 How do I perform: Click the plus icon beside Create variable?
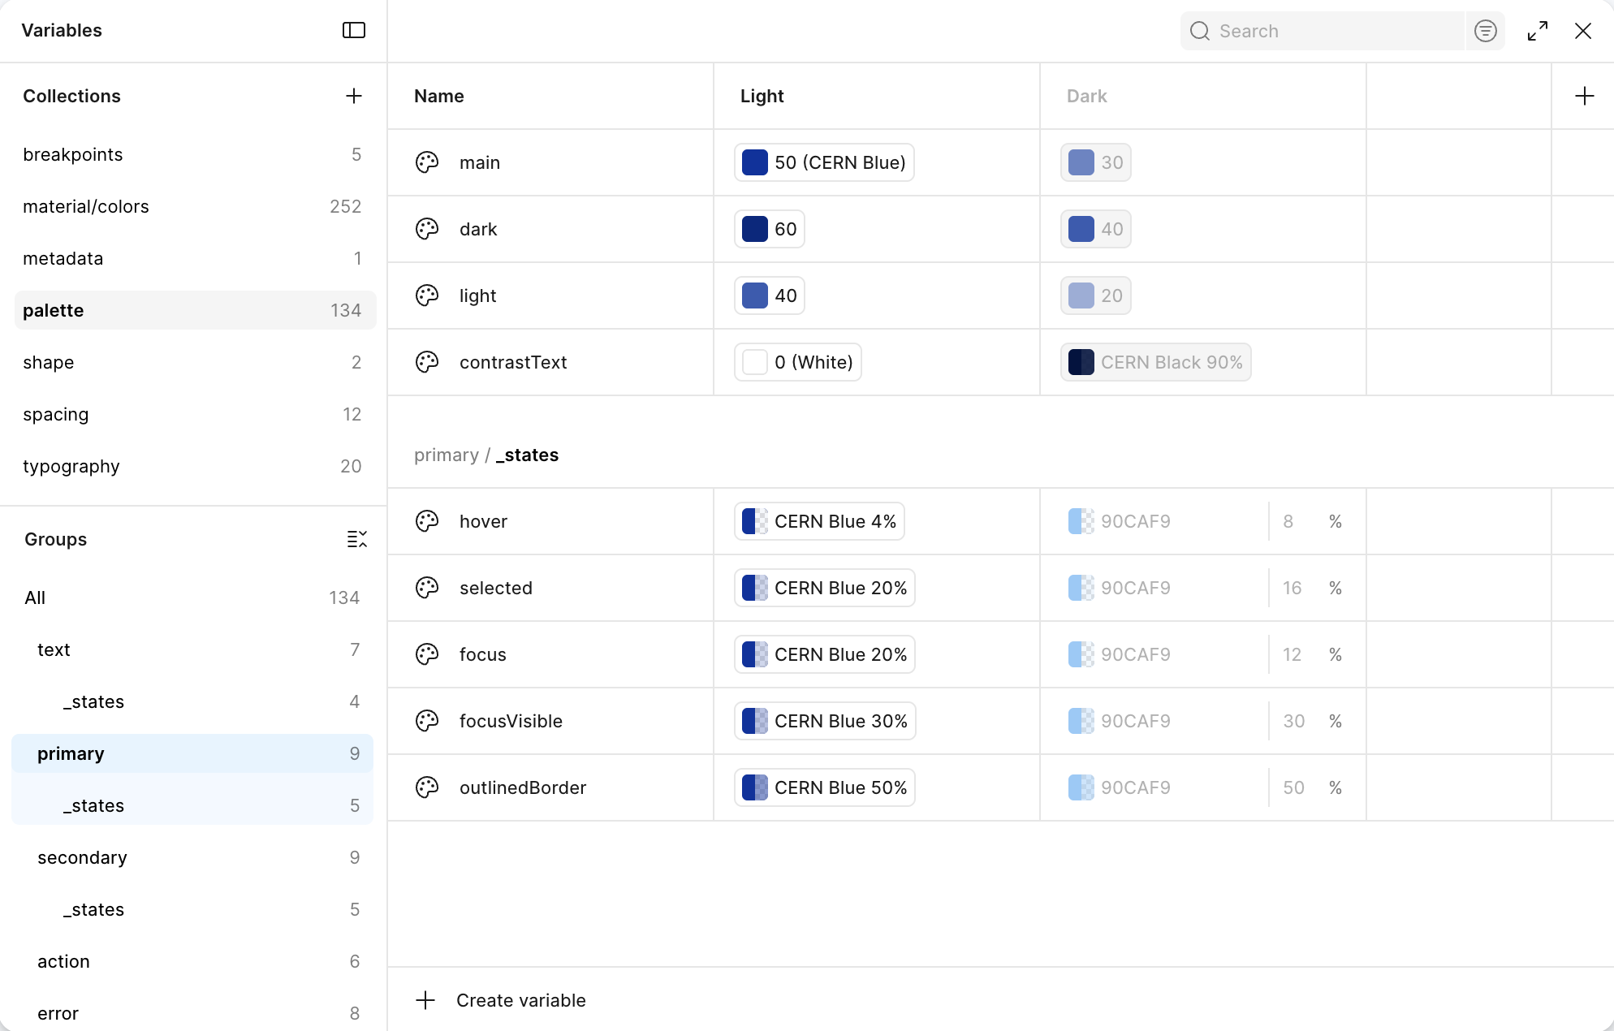[425, 1000]
